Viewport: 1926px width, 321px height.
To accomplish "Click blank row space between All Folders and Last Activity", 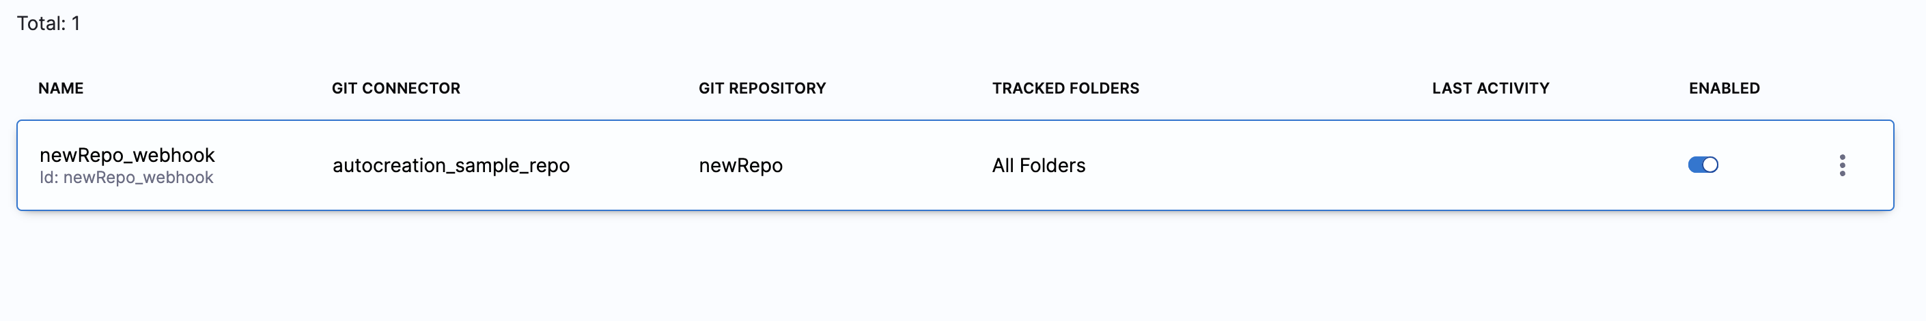I will pos(1256,165).
